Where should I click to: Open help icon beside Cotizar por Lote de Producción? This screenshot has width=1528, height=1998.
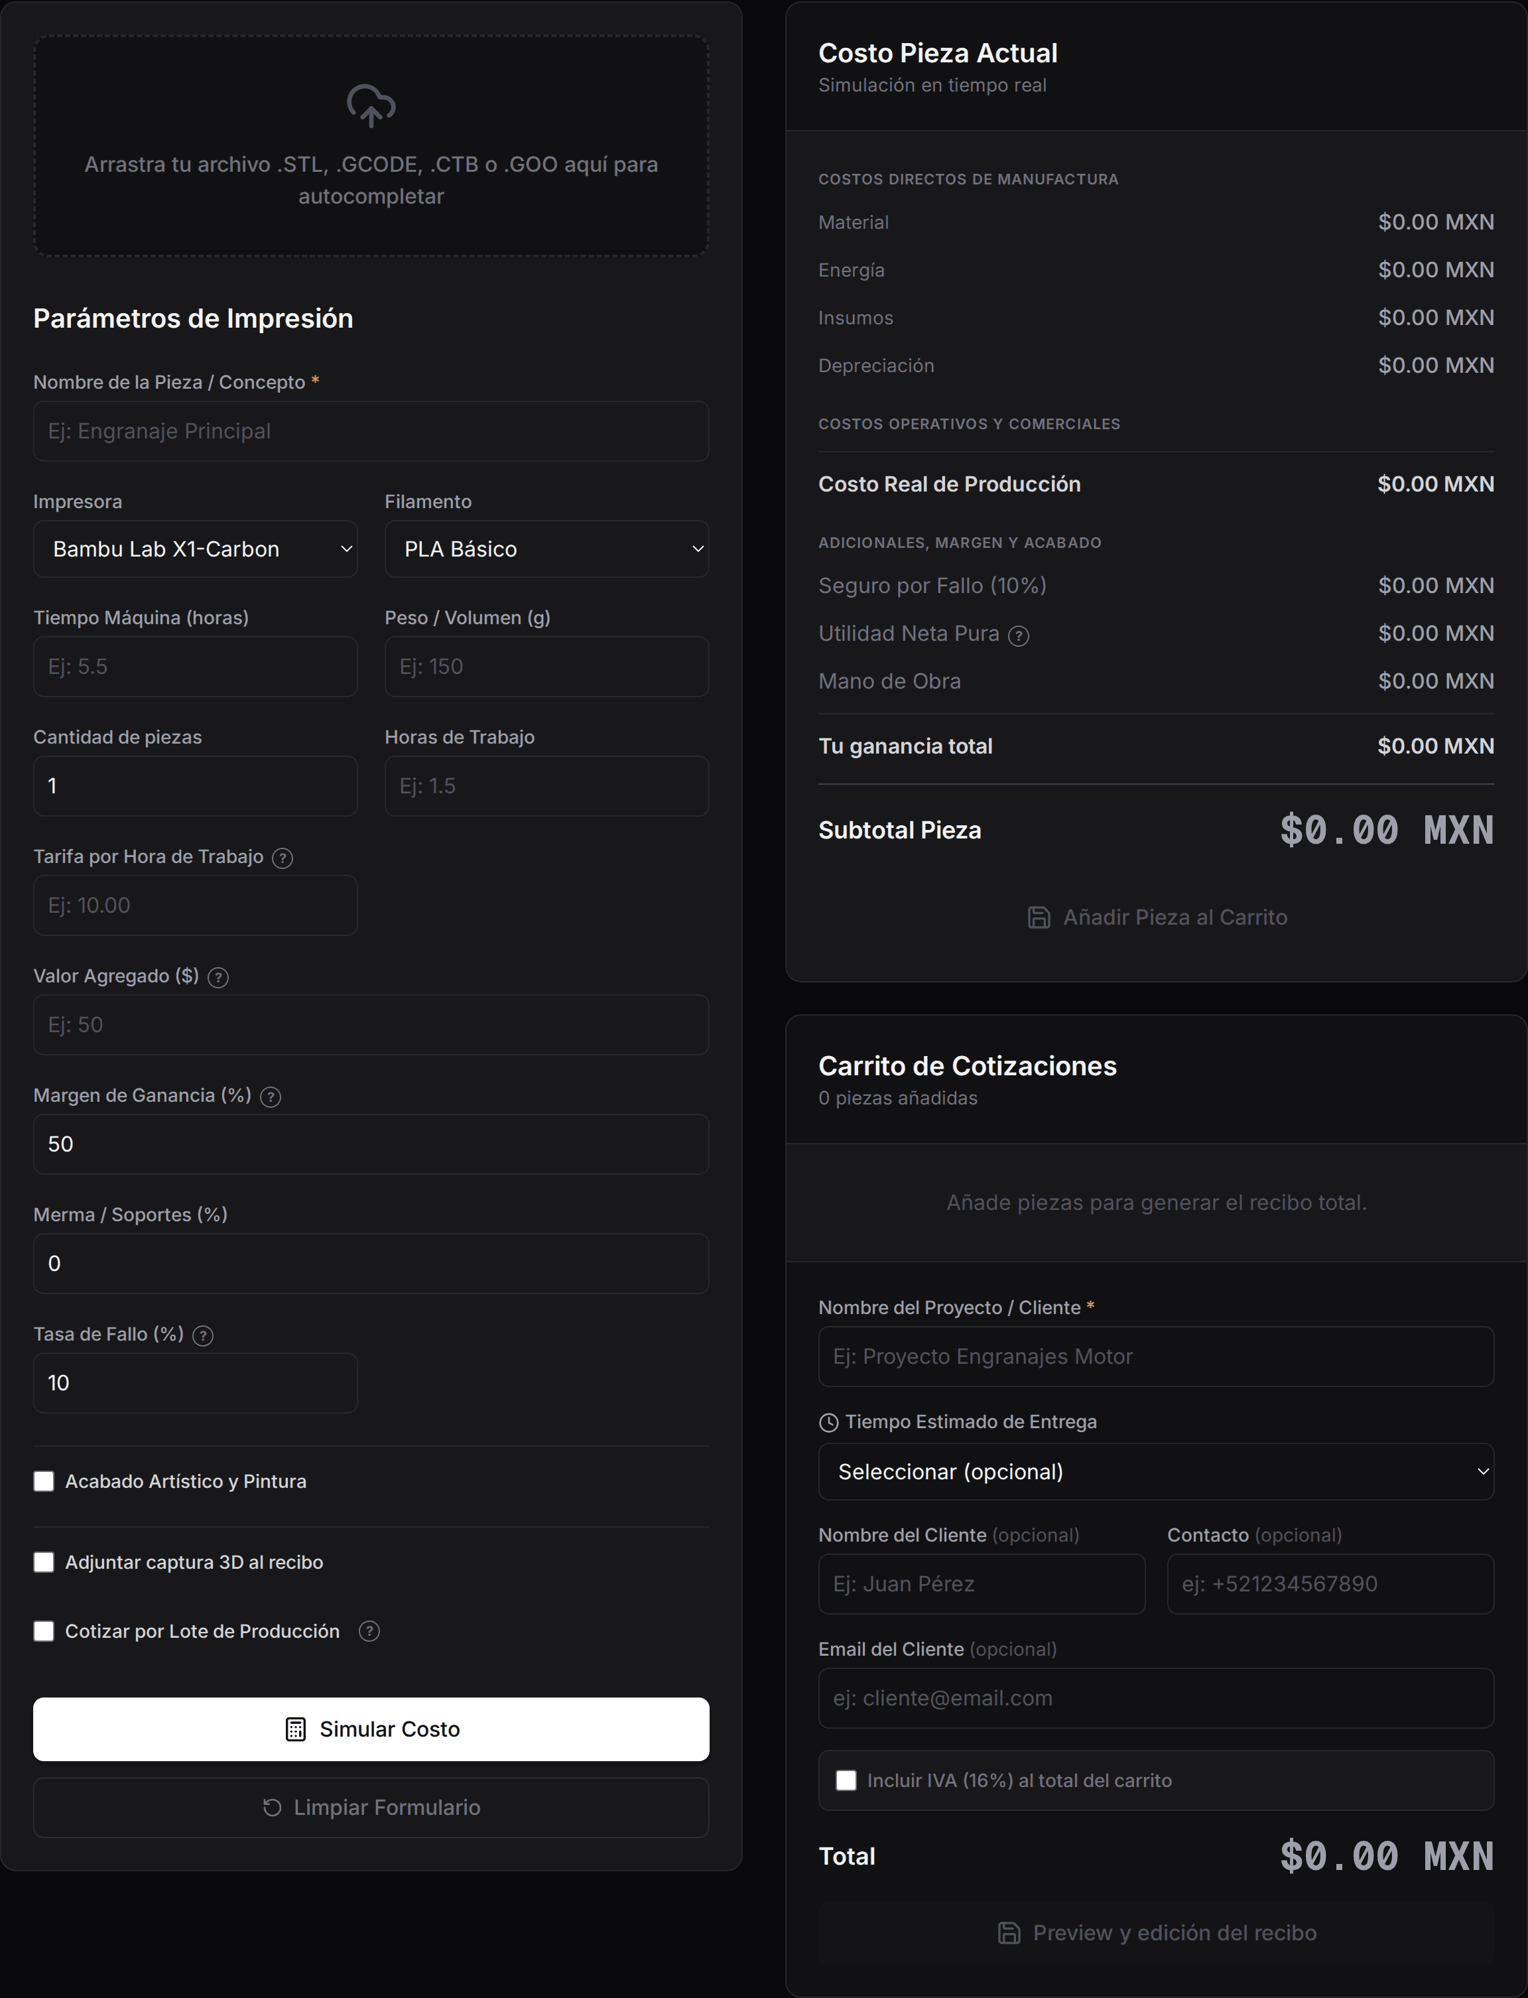pos(369,1631)
